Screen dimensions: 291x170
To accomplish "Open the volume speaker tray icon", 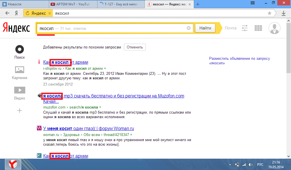I will (251, 164).
